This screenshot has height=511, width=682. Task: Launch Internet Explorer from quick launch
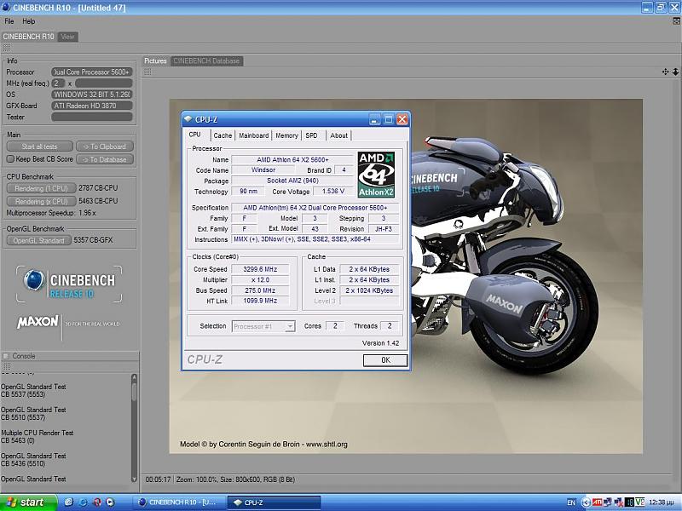pyautogui.click(x=83, y=502)
